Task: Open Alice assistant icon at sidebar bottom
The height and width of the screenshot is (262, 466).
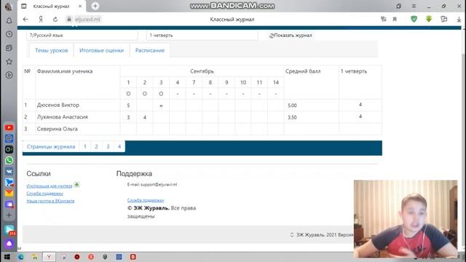Action: pos(9,244)
